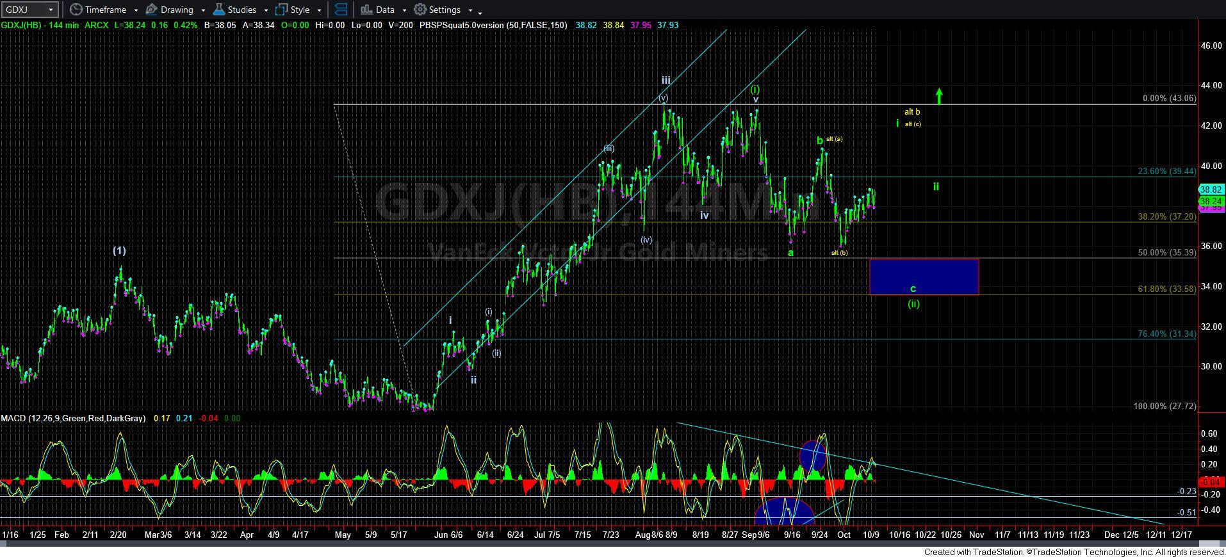Click the '100.00% (27.72)' Fibonacci label
The width and height of the screenshot is (1226, 557).
[1165, 406]
